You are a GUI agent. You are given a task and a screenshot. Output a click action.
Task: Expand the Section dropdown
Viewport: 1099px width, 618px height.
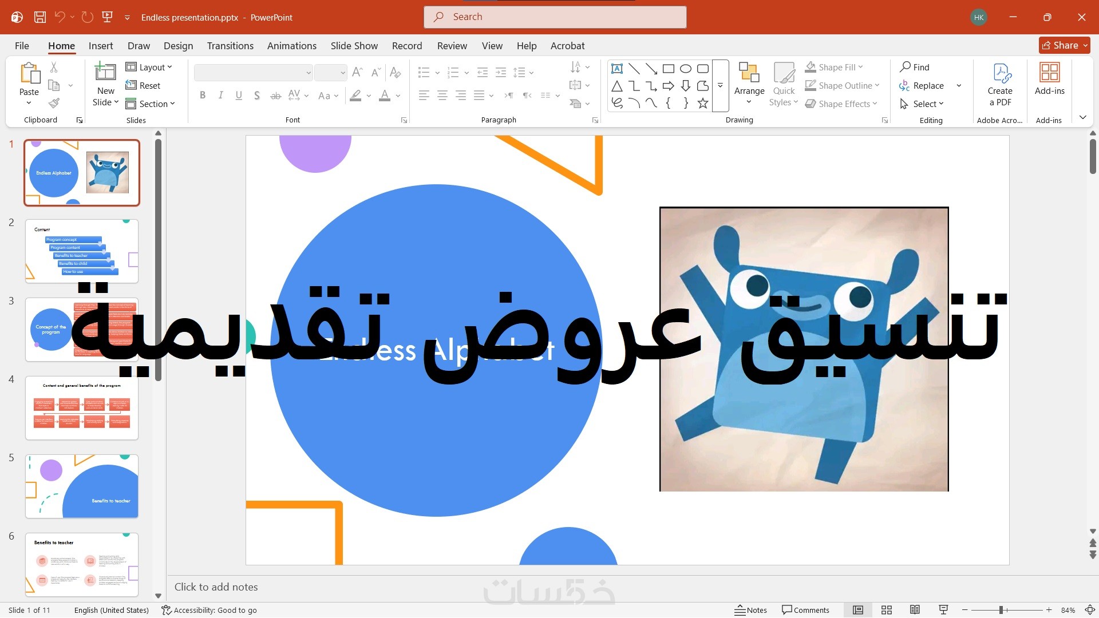pyautogui.click(x=150, y=104)
